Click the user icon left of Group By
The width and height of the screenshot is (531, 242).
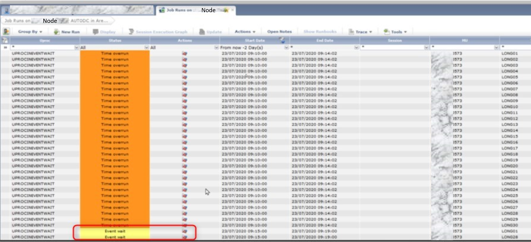click(x=6, y=31)
